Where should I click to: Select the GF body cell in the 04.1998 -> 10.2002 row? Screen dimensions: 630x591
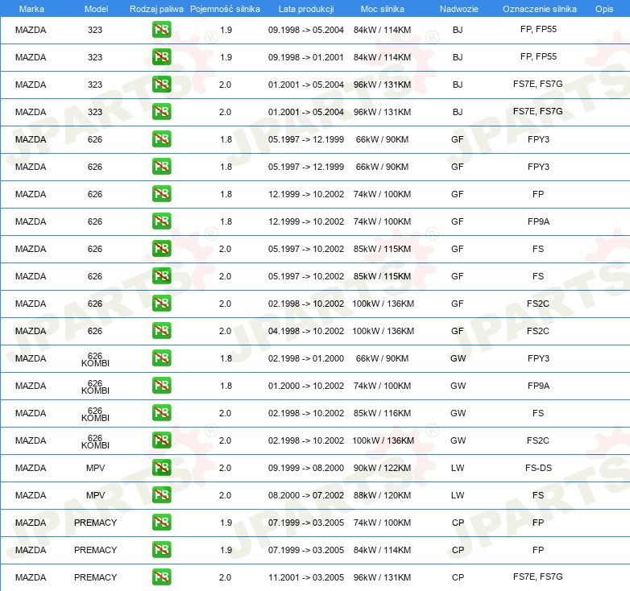coord(458,331)
